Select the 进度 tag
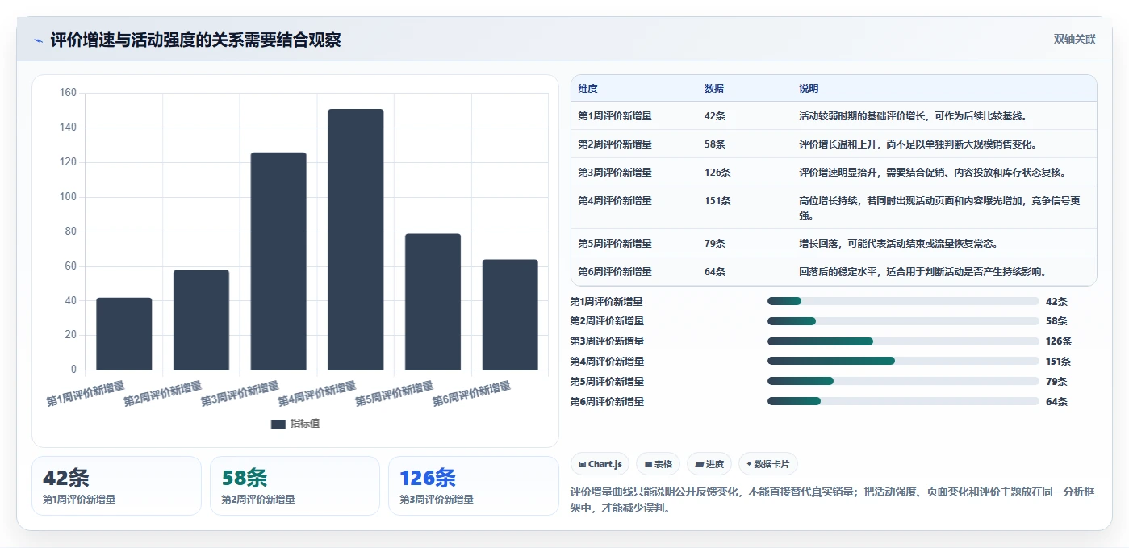This screenshot has height=548, width=1129. tap(709, 464)
